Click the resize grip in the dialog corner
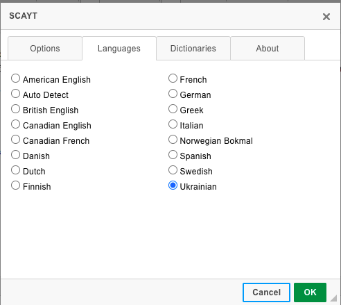341x305 pixels. click(333, 298)
